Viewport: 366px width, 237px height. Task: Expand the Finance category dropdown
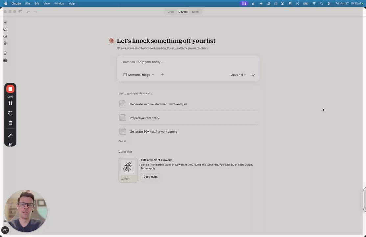tap(146, 93)
